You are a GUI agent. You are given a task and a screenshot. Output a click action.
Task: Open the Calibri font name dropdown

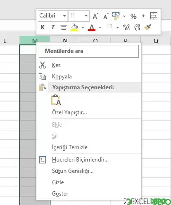[53, 16]
